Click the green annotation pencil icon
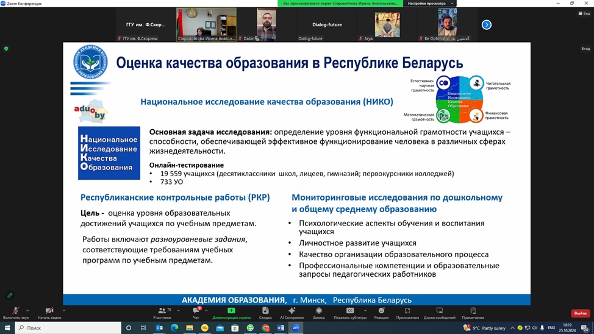This screenshot has width=594, height=334. pyautogui.click(x=10, y=295)
